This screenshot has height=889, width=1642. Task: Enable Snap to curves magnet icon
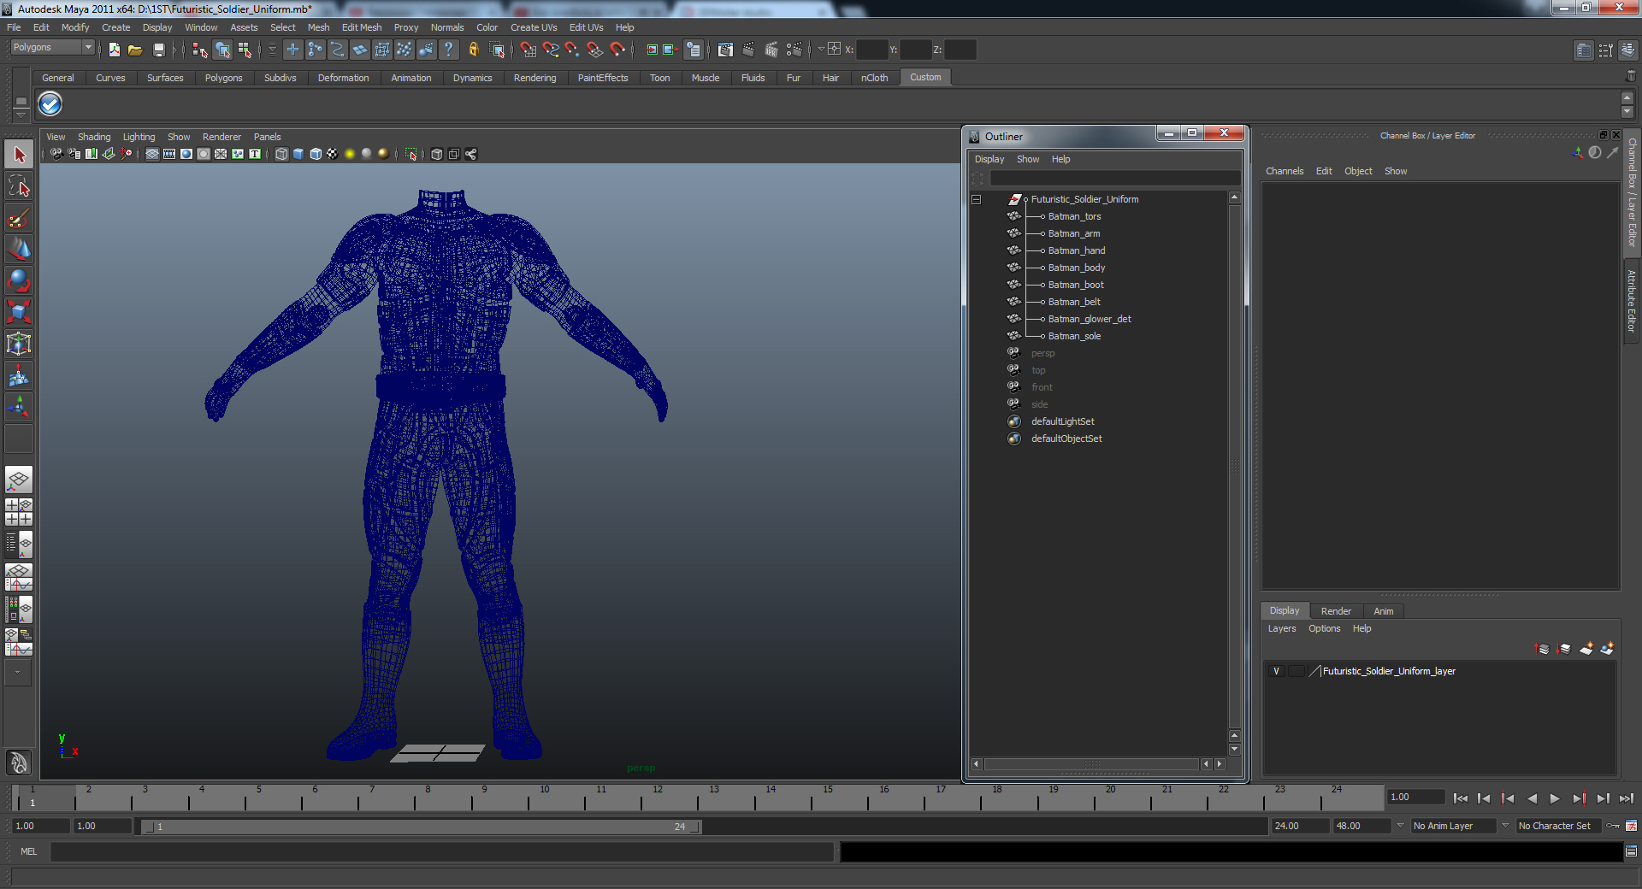point(551,50)
